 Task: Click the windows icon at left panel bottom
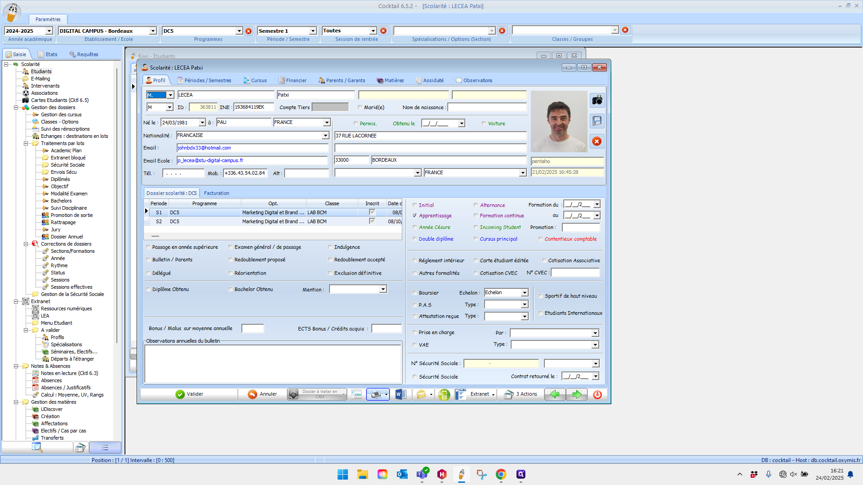click(x=80, y=447)
